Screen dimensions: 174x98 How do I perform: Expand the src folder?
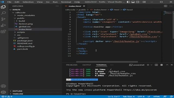(x=19, y=35)
